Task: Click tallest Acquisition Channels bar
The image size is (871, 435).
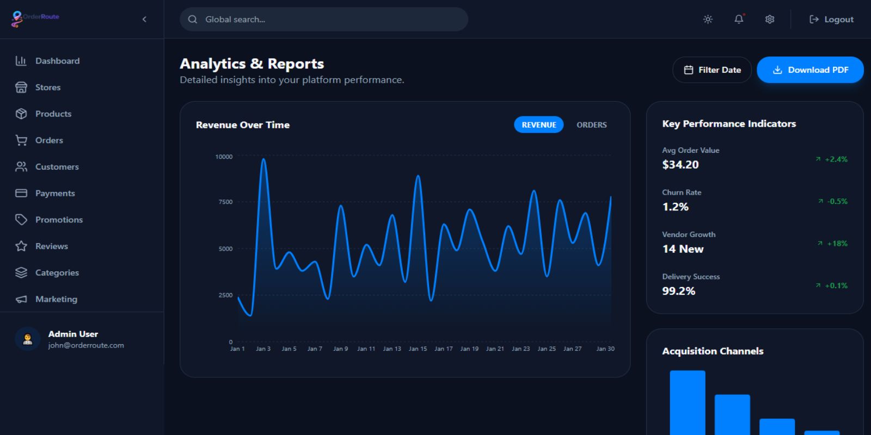Action: click(687, 402)
